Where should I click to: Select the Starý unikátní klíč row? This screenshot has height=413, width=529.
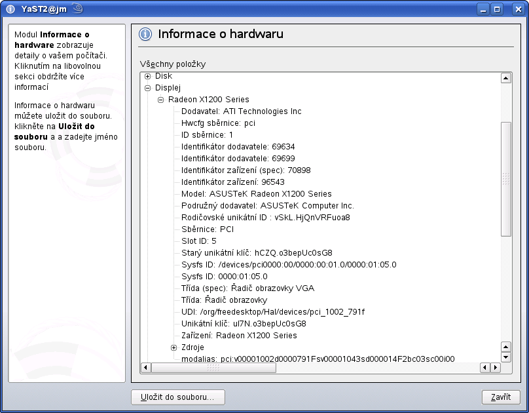coord(257,253)
